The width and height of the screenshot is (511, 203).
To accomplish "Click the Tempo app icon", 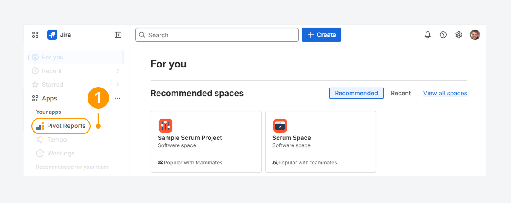I will click(40, 139).
